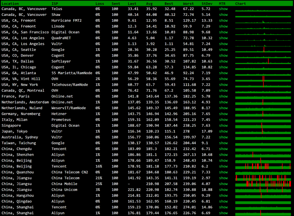This screenshot has height=216, width=294.
Task: Click the 210.98 average latency value
Action: (152, 184)
